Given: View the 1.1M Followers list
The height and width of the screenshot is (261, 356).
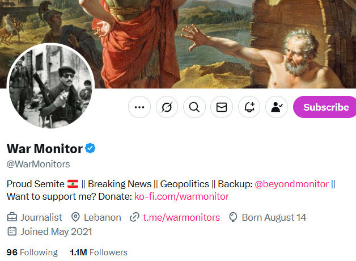Looking at the screenshot, I should (99, 252).
